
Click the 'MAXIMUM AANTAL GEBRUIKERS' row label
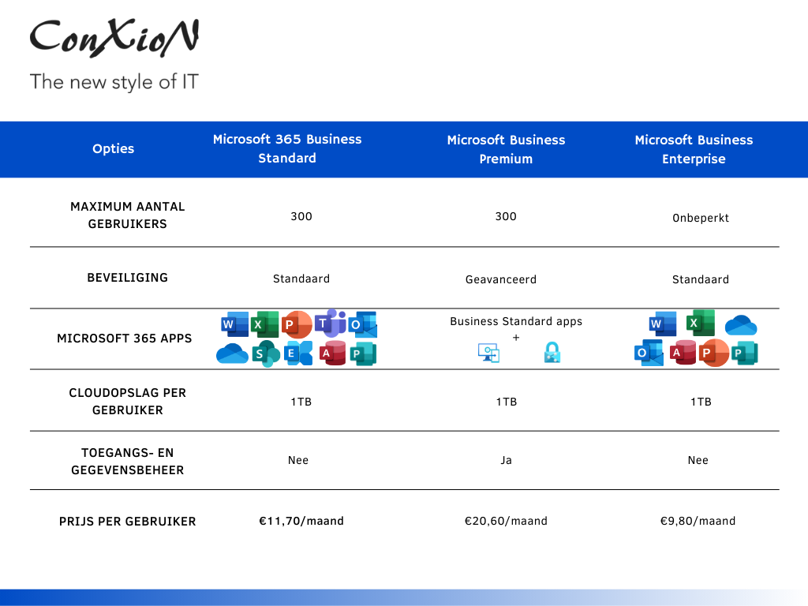(127, 215)
